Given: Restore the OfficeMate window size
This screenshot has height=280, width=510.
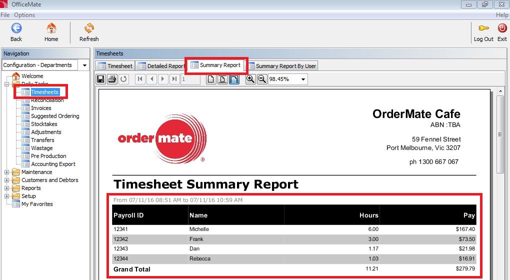Looking at the screenshot, I should coord(485,4).
